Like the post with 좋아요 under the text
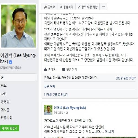Image resolution: width=138 pixels, height=138 pixels. [50, 69]
